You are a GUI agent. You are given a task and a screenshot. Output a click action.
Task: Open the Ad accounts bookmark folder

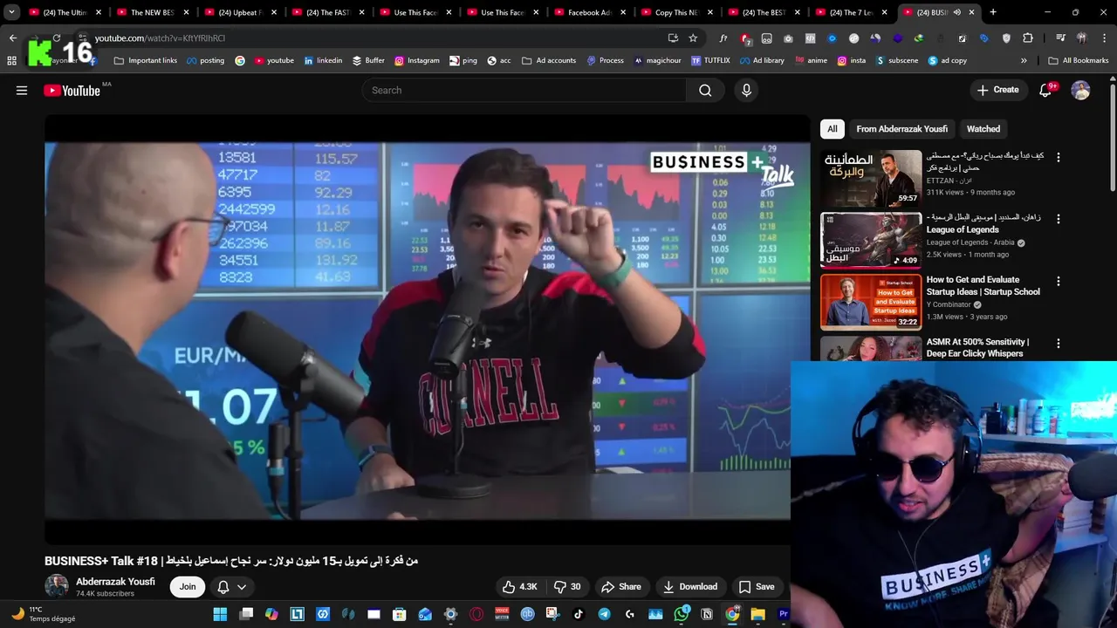(x=549, y=61)
